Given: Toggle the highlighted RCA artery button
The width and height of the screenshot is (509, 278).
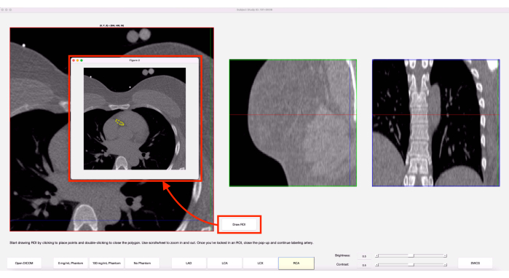Looking at the screenshot, I should pos(296,263).
